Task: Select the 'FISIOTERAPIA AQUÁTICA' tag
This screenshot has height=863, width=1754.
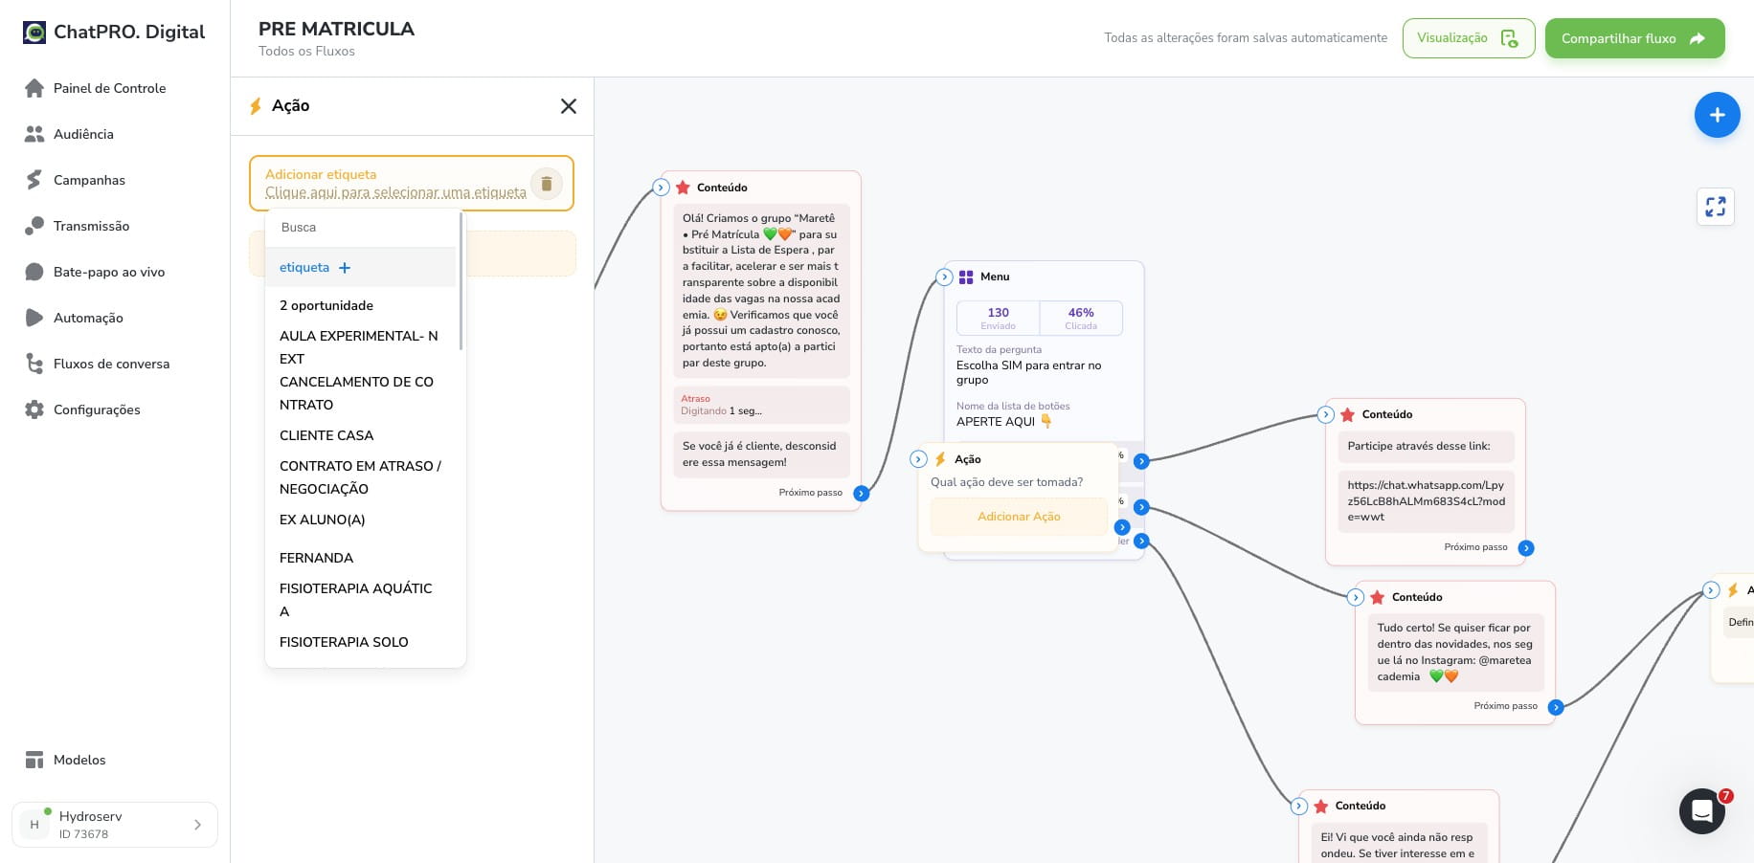Action: click(x=360, y=600)
